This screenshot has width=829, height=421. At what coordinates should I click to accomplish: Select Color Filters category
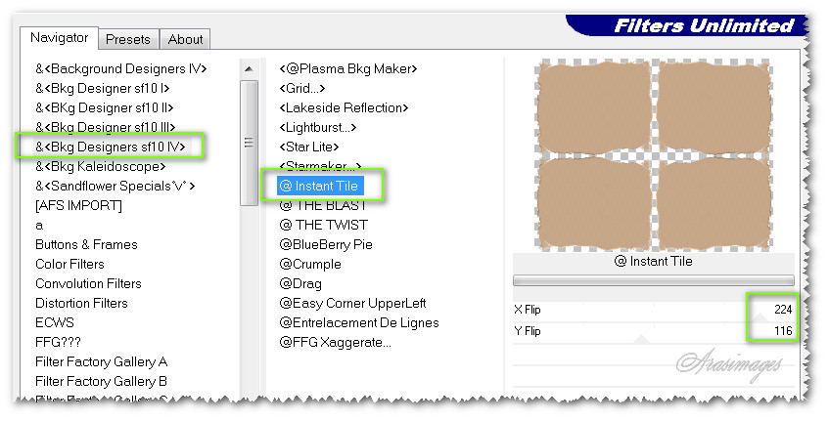click(69, 264)
